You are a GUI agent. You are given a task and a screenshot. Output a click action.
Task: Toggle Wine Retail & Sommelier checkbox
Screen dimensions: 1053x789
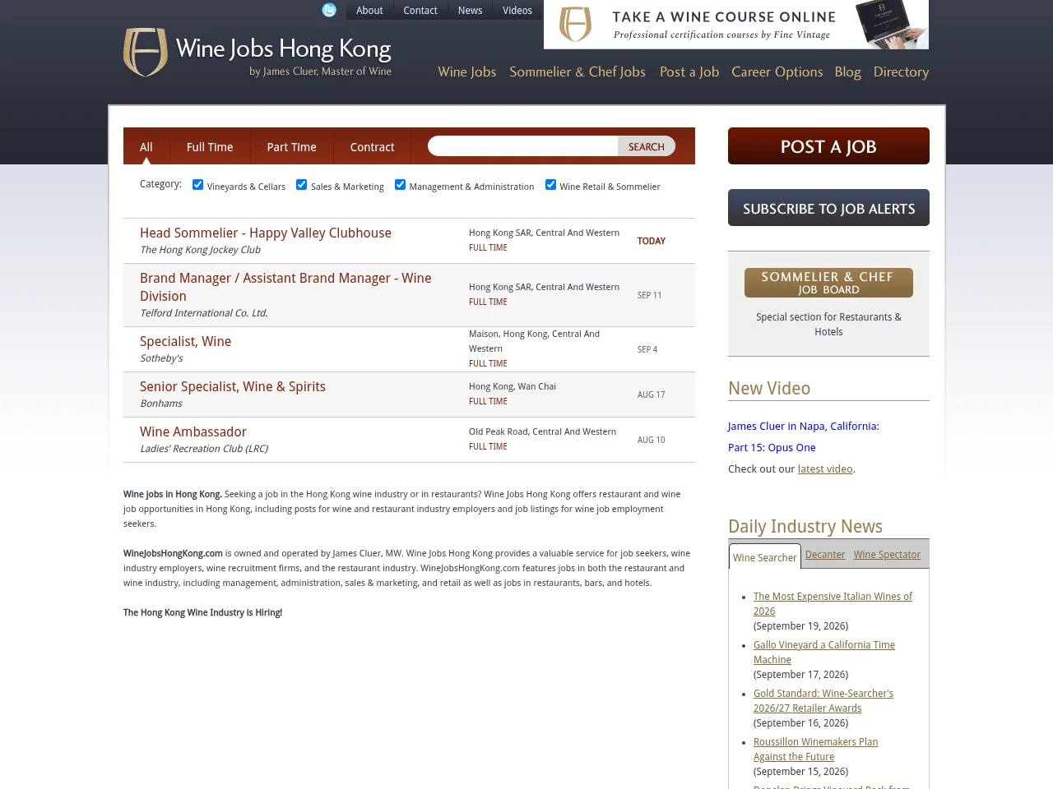pyautogui.click(x=550, y=185)
